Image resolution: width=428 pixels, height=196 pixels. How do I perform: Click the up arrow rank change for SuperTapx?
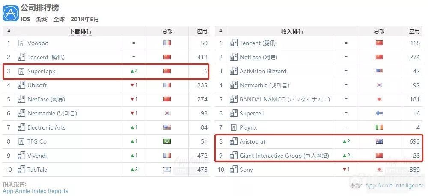pos(134,71)
